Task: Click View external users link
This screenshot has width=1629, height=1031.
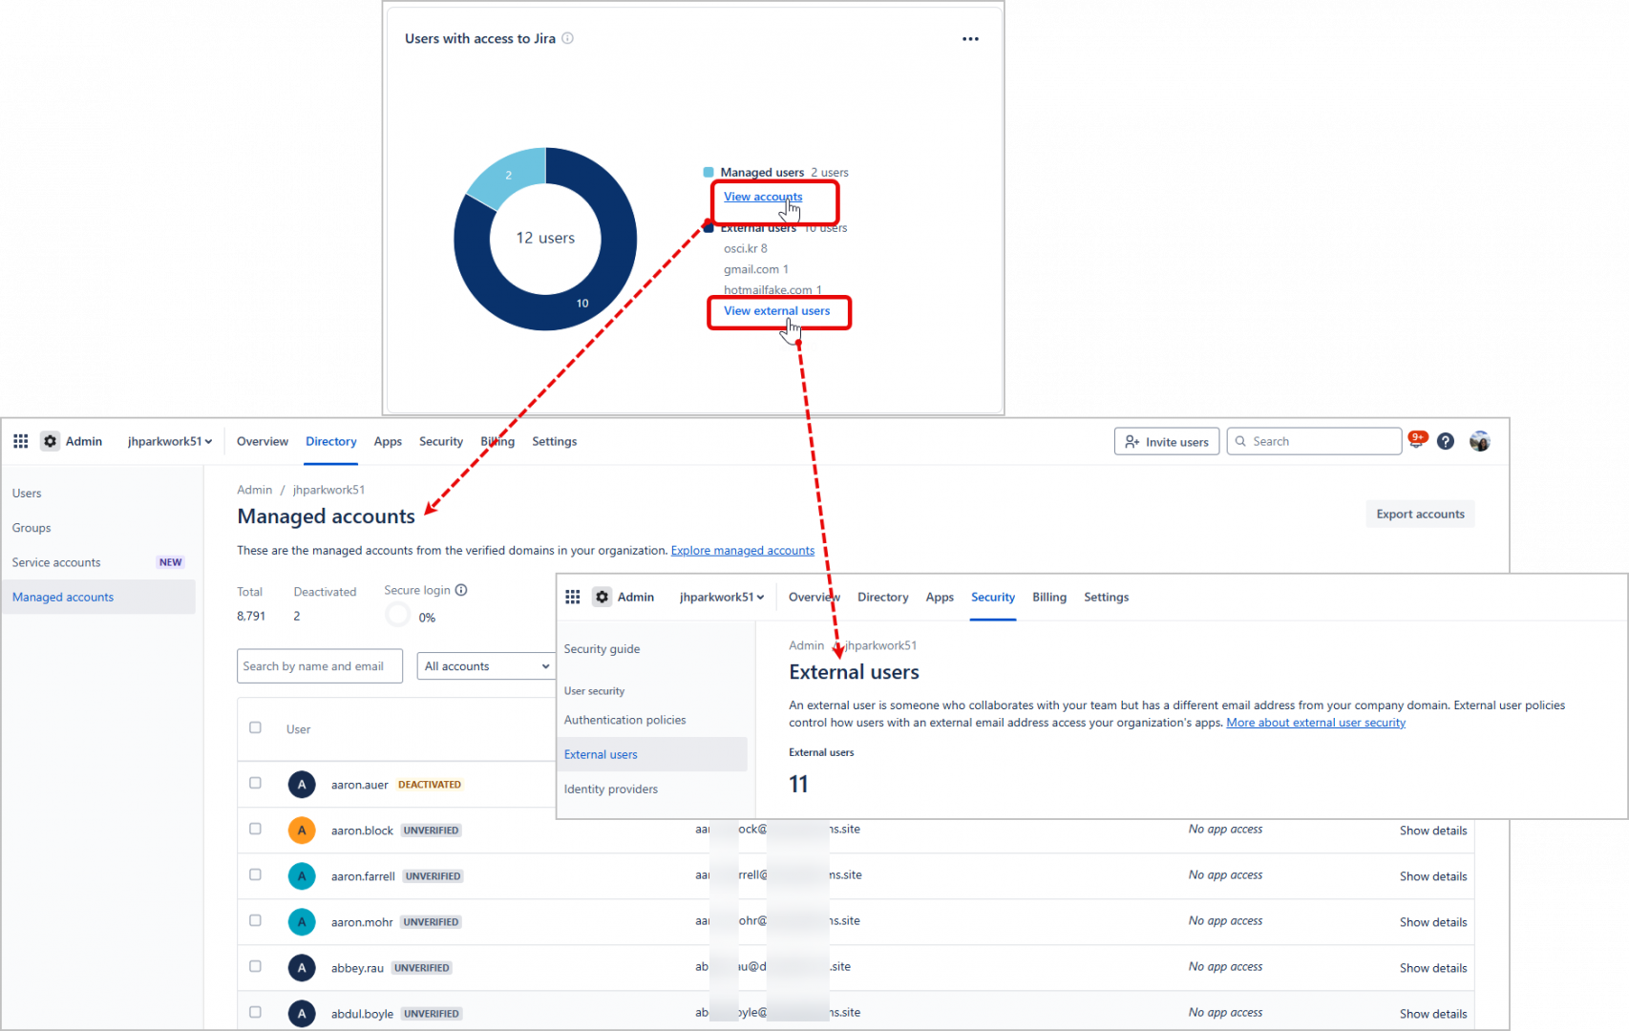Action: 776,311
